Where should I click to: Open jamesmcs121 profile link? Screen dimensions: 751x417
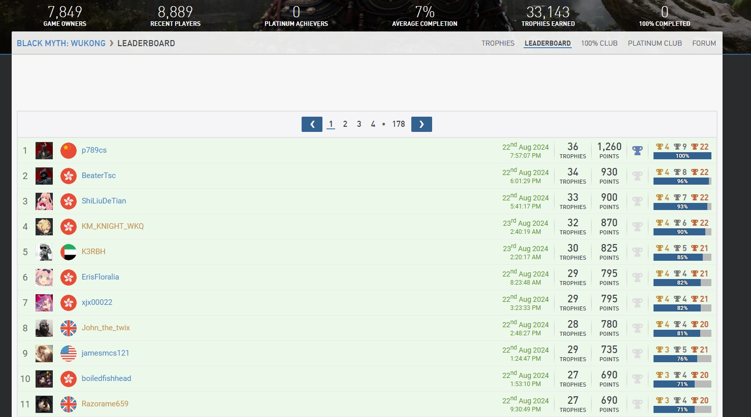point(105,353)
